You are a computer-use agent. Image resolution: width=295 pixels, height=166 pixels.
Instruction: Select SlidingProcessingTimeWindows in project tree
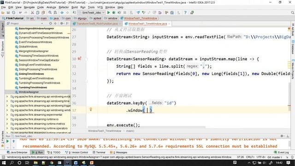point(38,69)
